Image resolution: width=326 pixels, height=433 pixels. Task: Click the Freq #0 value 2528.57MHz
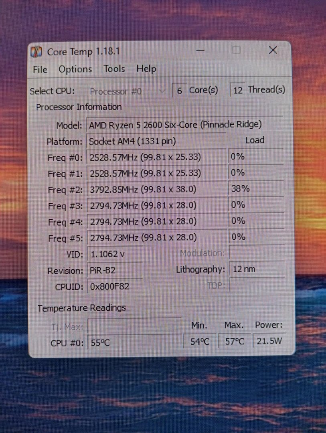point(156,157)
